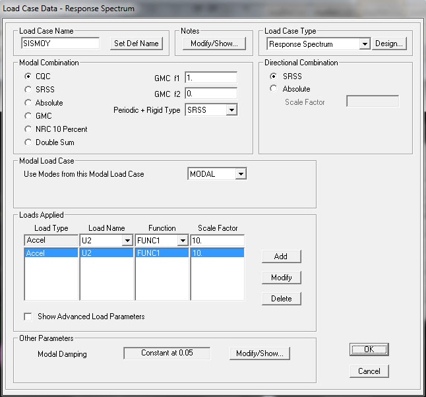
Task: Open Modal Damping Modify/Show button
Action: pos(259,353)
